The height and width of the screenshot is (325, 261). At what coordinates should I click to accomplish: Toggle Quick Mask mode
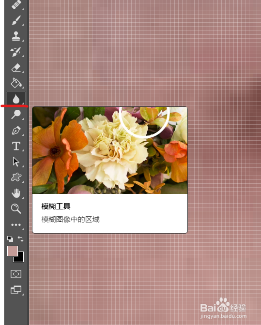click(x=16, y=274)
